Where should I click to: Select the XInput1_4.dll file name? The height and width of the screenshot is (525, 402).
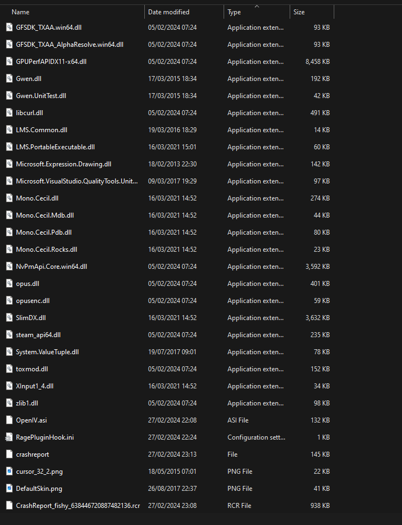point(35,386)
